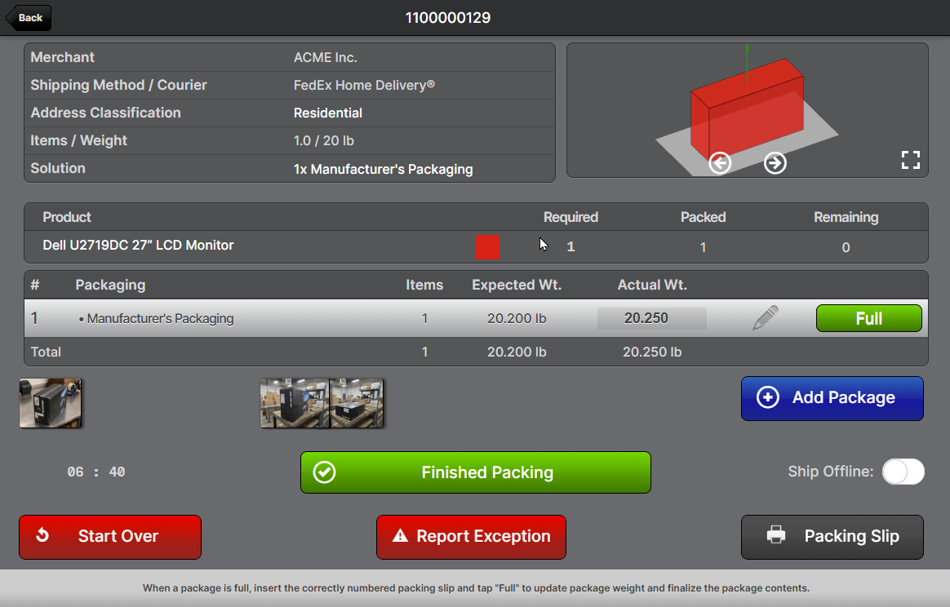Click checkmark icon on Finished Packing
The width and height of the screenshot is (950, 607).
click(x=324, y=472)
